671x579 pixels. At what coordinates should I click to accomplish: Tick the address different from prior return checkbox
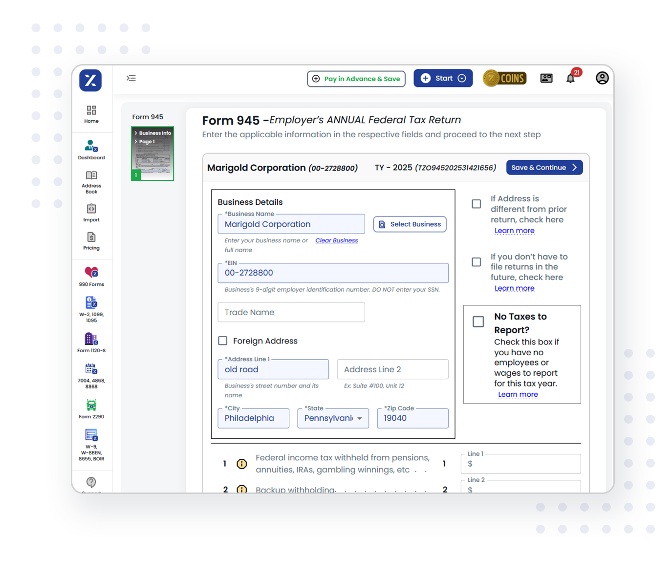pos(476,204)
